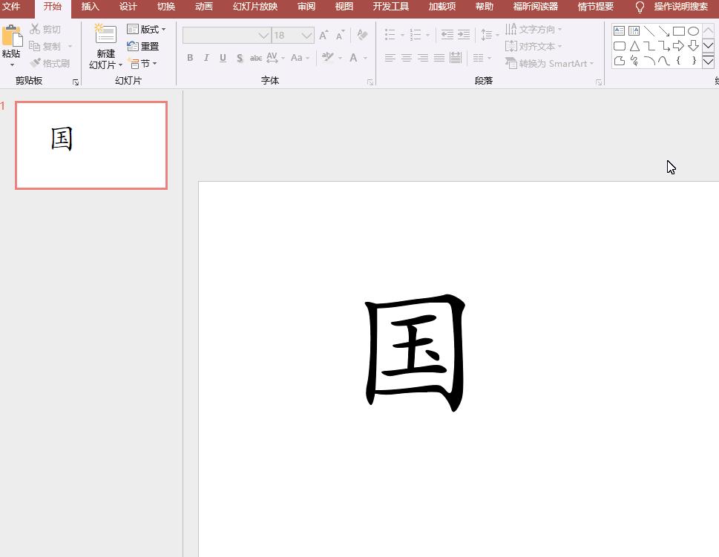Choose the Triangle shape
719x557 pixels.
click(634, 45)
